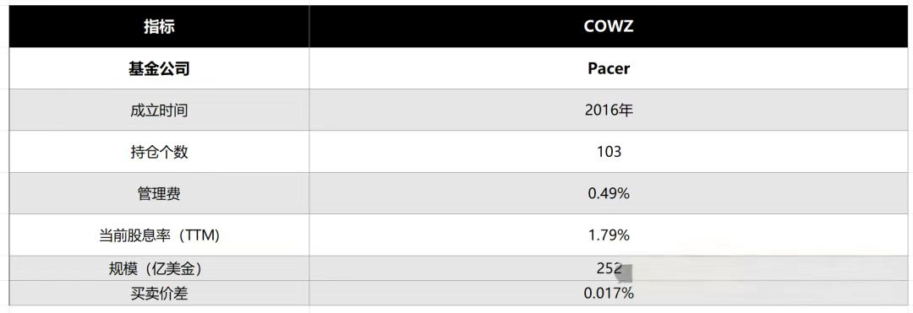913x313 pixels.
Task: Select the 指标 header cell
Action: [159, 27]
